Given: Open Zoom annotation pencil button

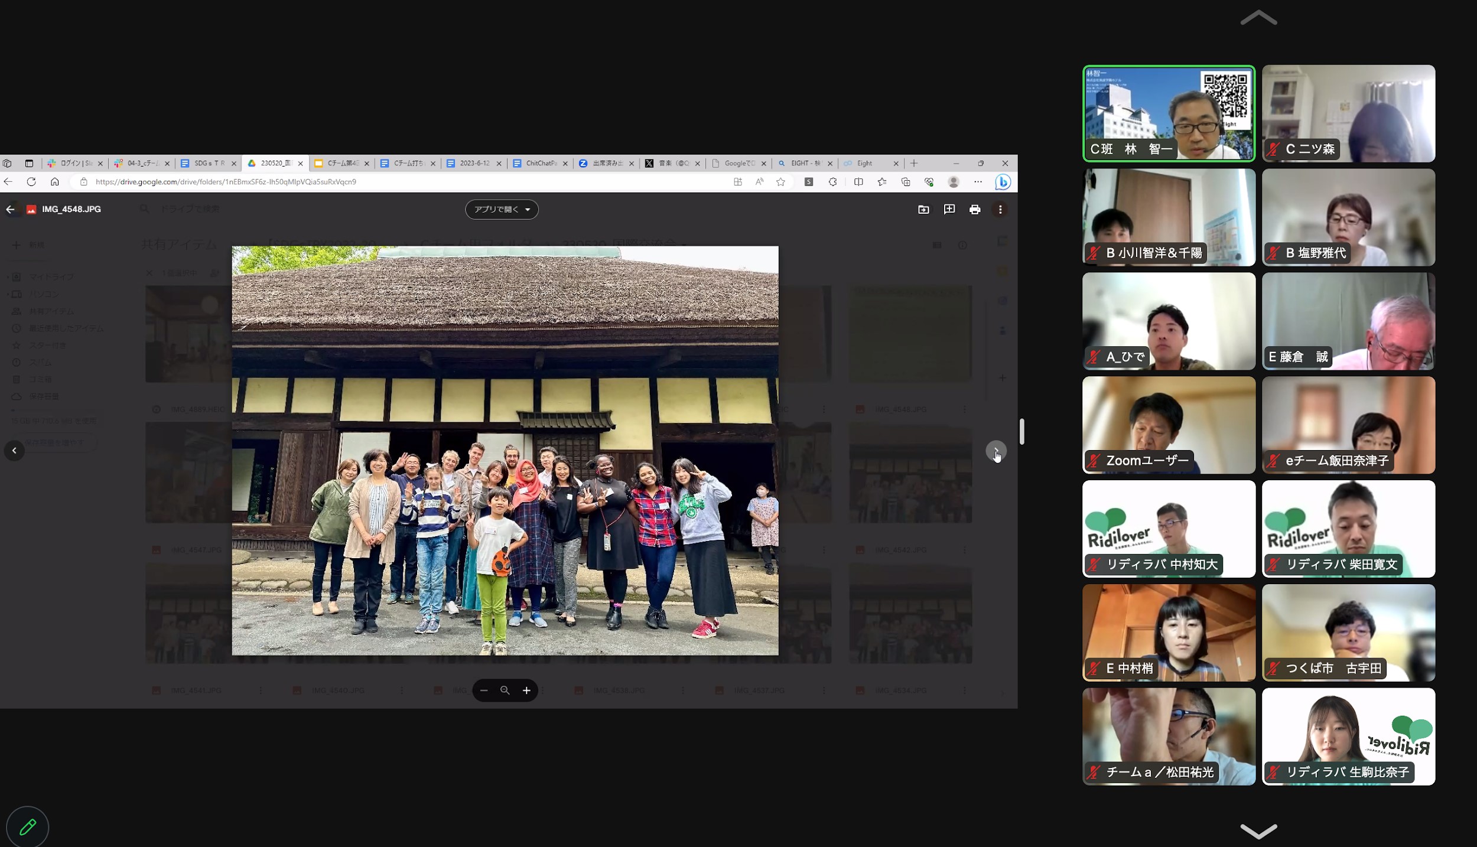Looking at the screenshot, I should (27, 827).
